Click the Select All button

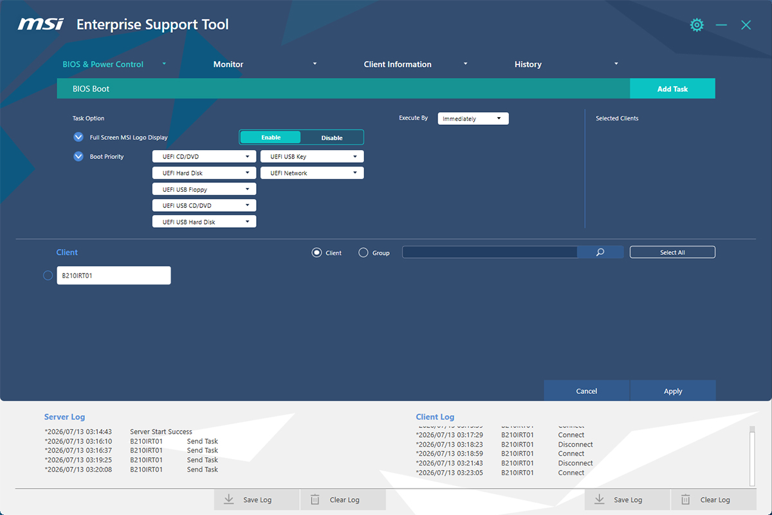point(672,252)
